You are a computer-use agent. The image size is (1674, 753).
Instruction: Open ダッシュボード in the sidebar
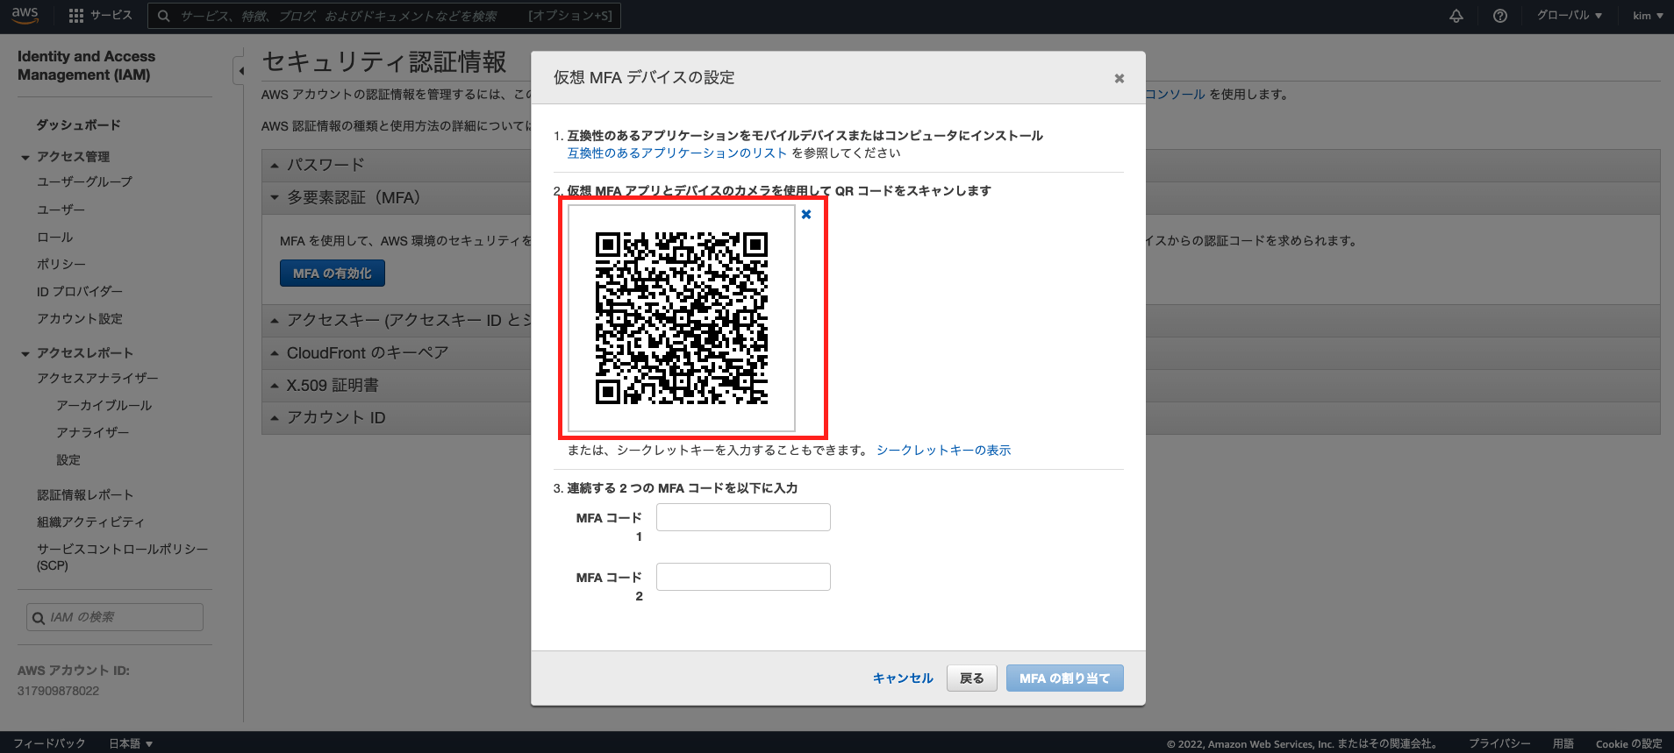(x=78, y=124)
